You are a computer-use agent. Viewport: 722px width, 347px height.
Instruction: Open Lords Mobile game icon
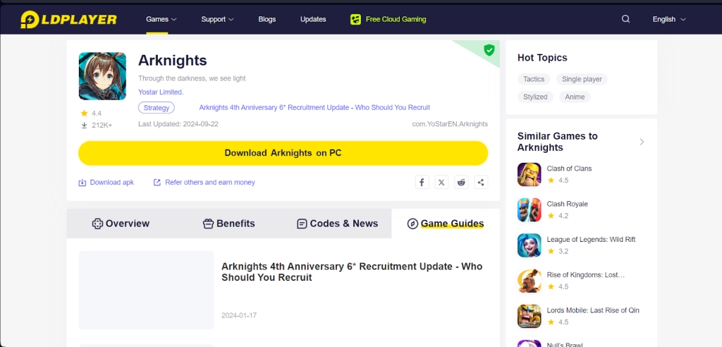[x=529, y=316]
